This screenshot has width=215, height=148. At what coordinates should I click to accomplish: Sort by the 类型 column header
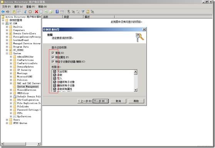[73, 17]
